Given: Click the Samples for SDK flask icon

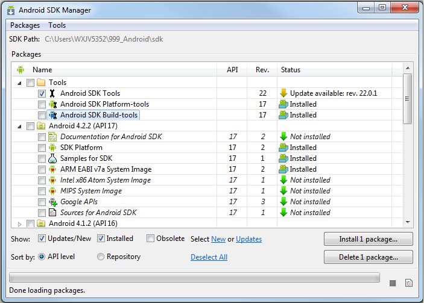Looking at the screenshot, I should pyautogui.click(x=52, y=158).
